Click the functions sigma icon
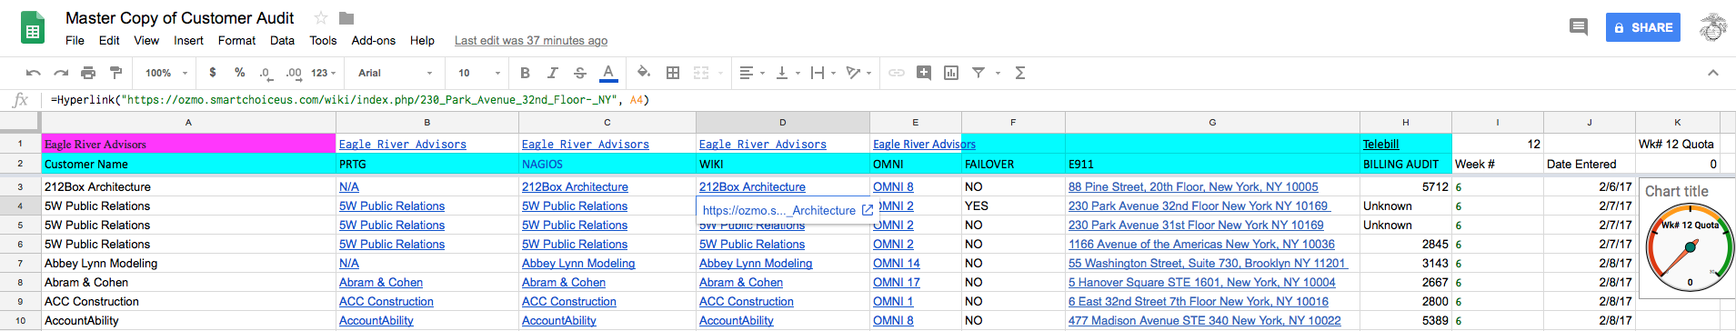 pyautogui.click(x=1020, y=73)
